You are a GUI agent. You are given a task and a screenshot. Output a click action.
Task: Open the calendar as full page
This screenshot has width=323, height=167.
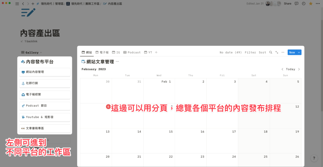pos(277,53)
